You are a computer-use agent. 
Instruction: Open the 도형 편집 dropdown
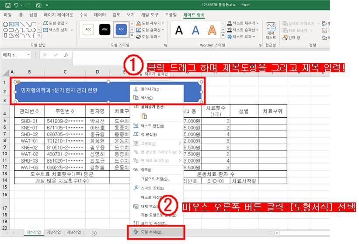pos(56,23)
